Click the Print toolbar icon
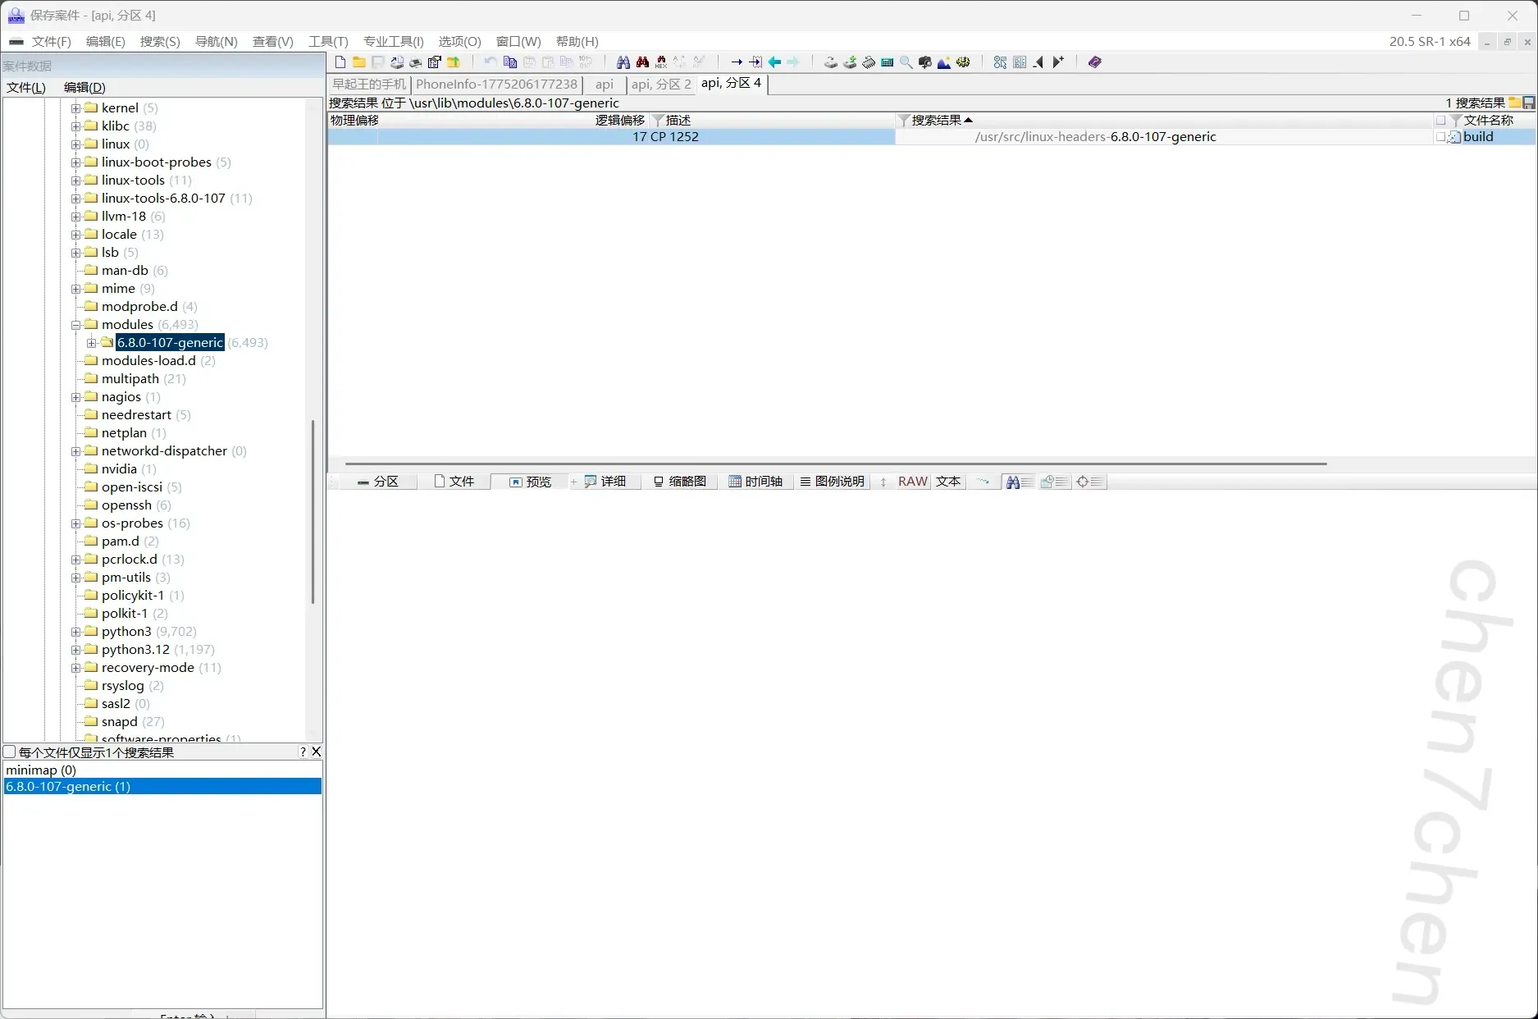Screen dimensions: 1538x1019 (416, 62)
